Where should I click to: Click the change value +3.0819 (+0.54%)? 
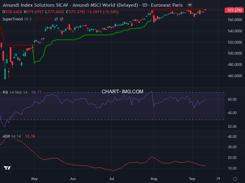tap(103, 12)
